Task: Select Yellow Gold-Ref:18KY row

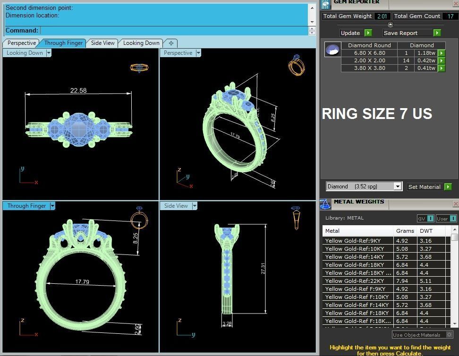Action: 386,265
